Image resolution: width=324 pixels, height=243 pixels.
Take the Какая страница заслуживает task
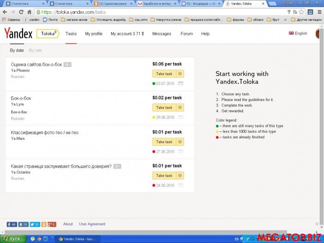point(164,175)
